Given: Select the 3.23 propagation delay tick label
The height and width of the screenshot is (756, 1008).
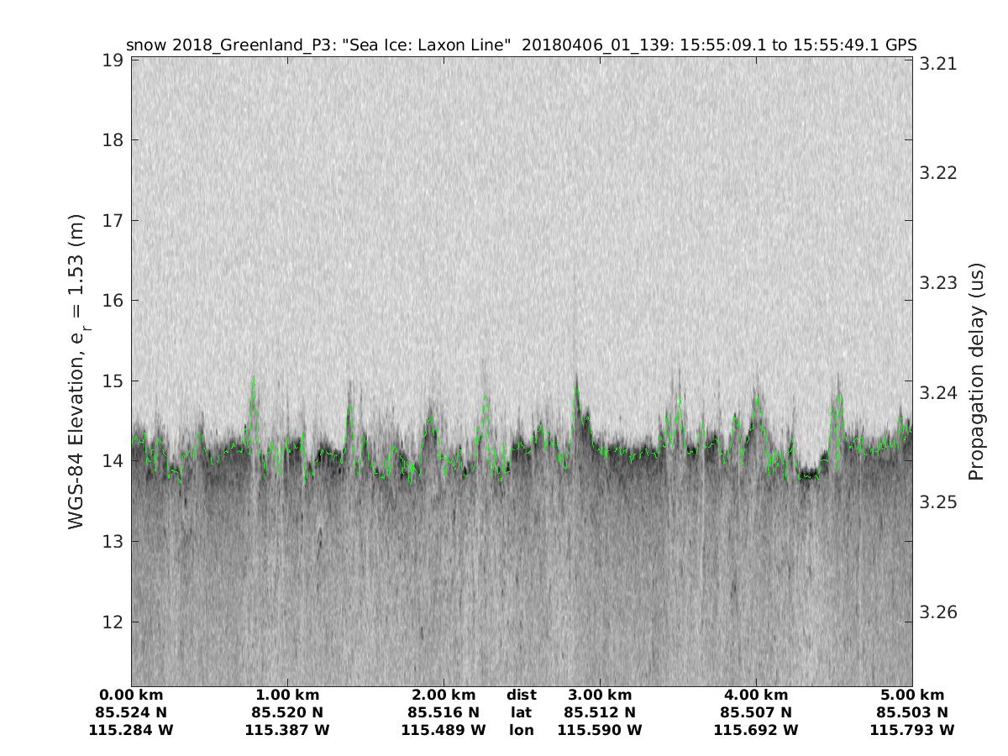Looking at the screenshot, I should pyautogui.click(x=937, y=283).
